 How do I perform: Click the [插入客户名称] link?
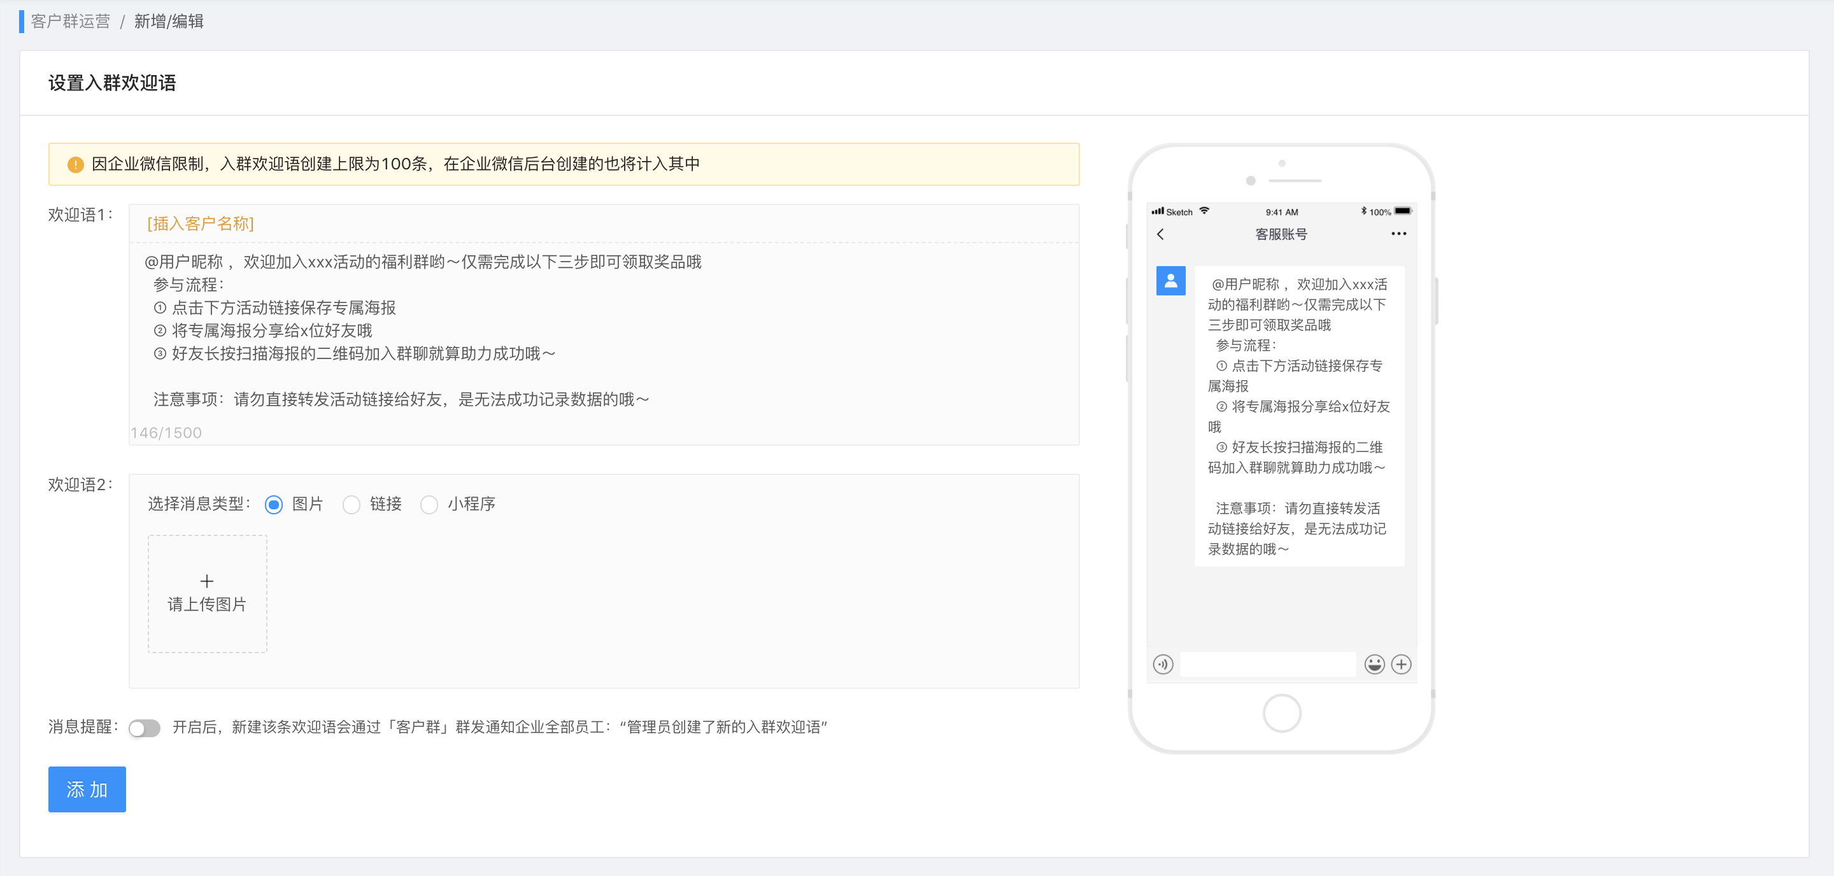coord(200,223)
